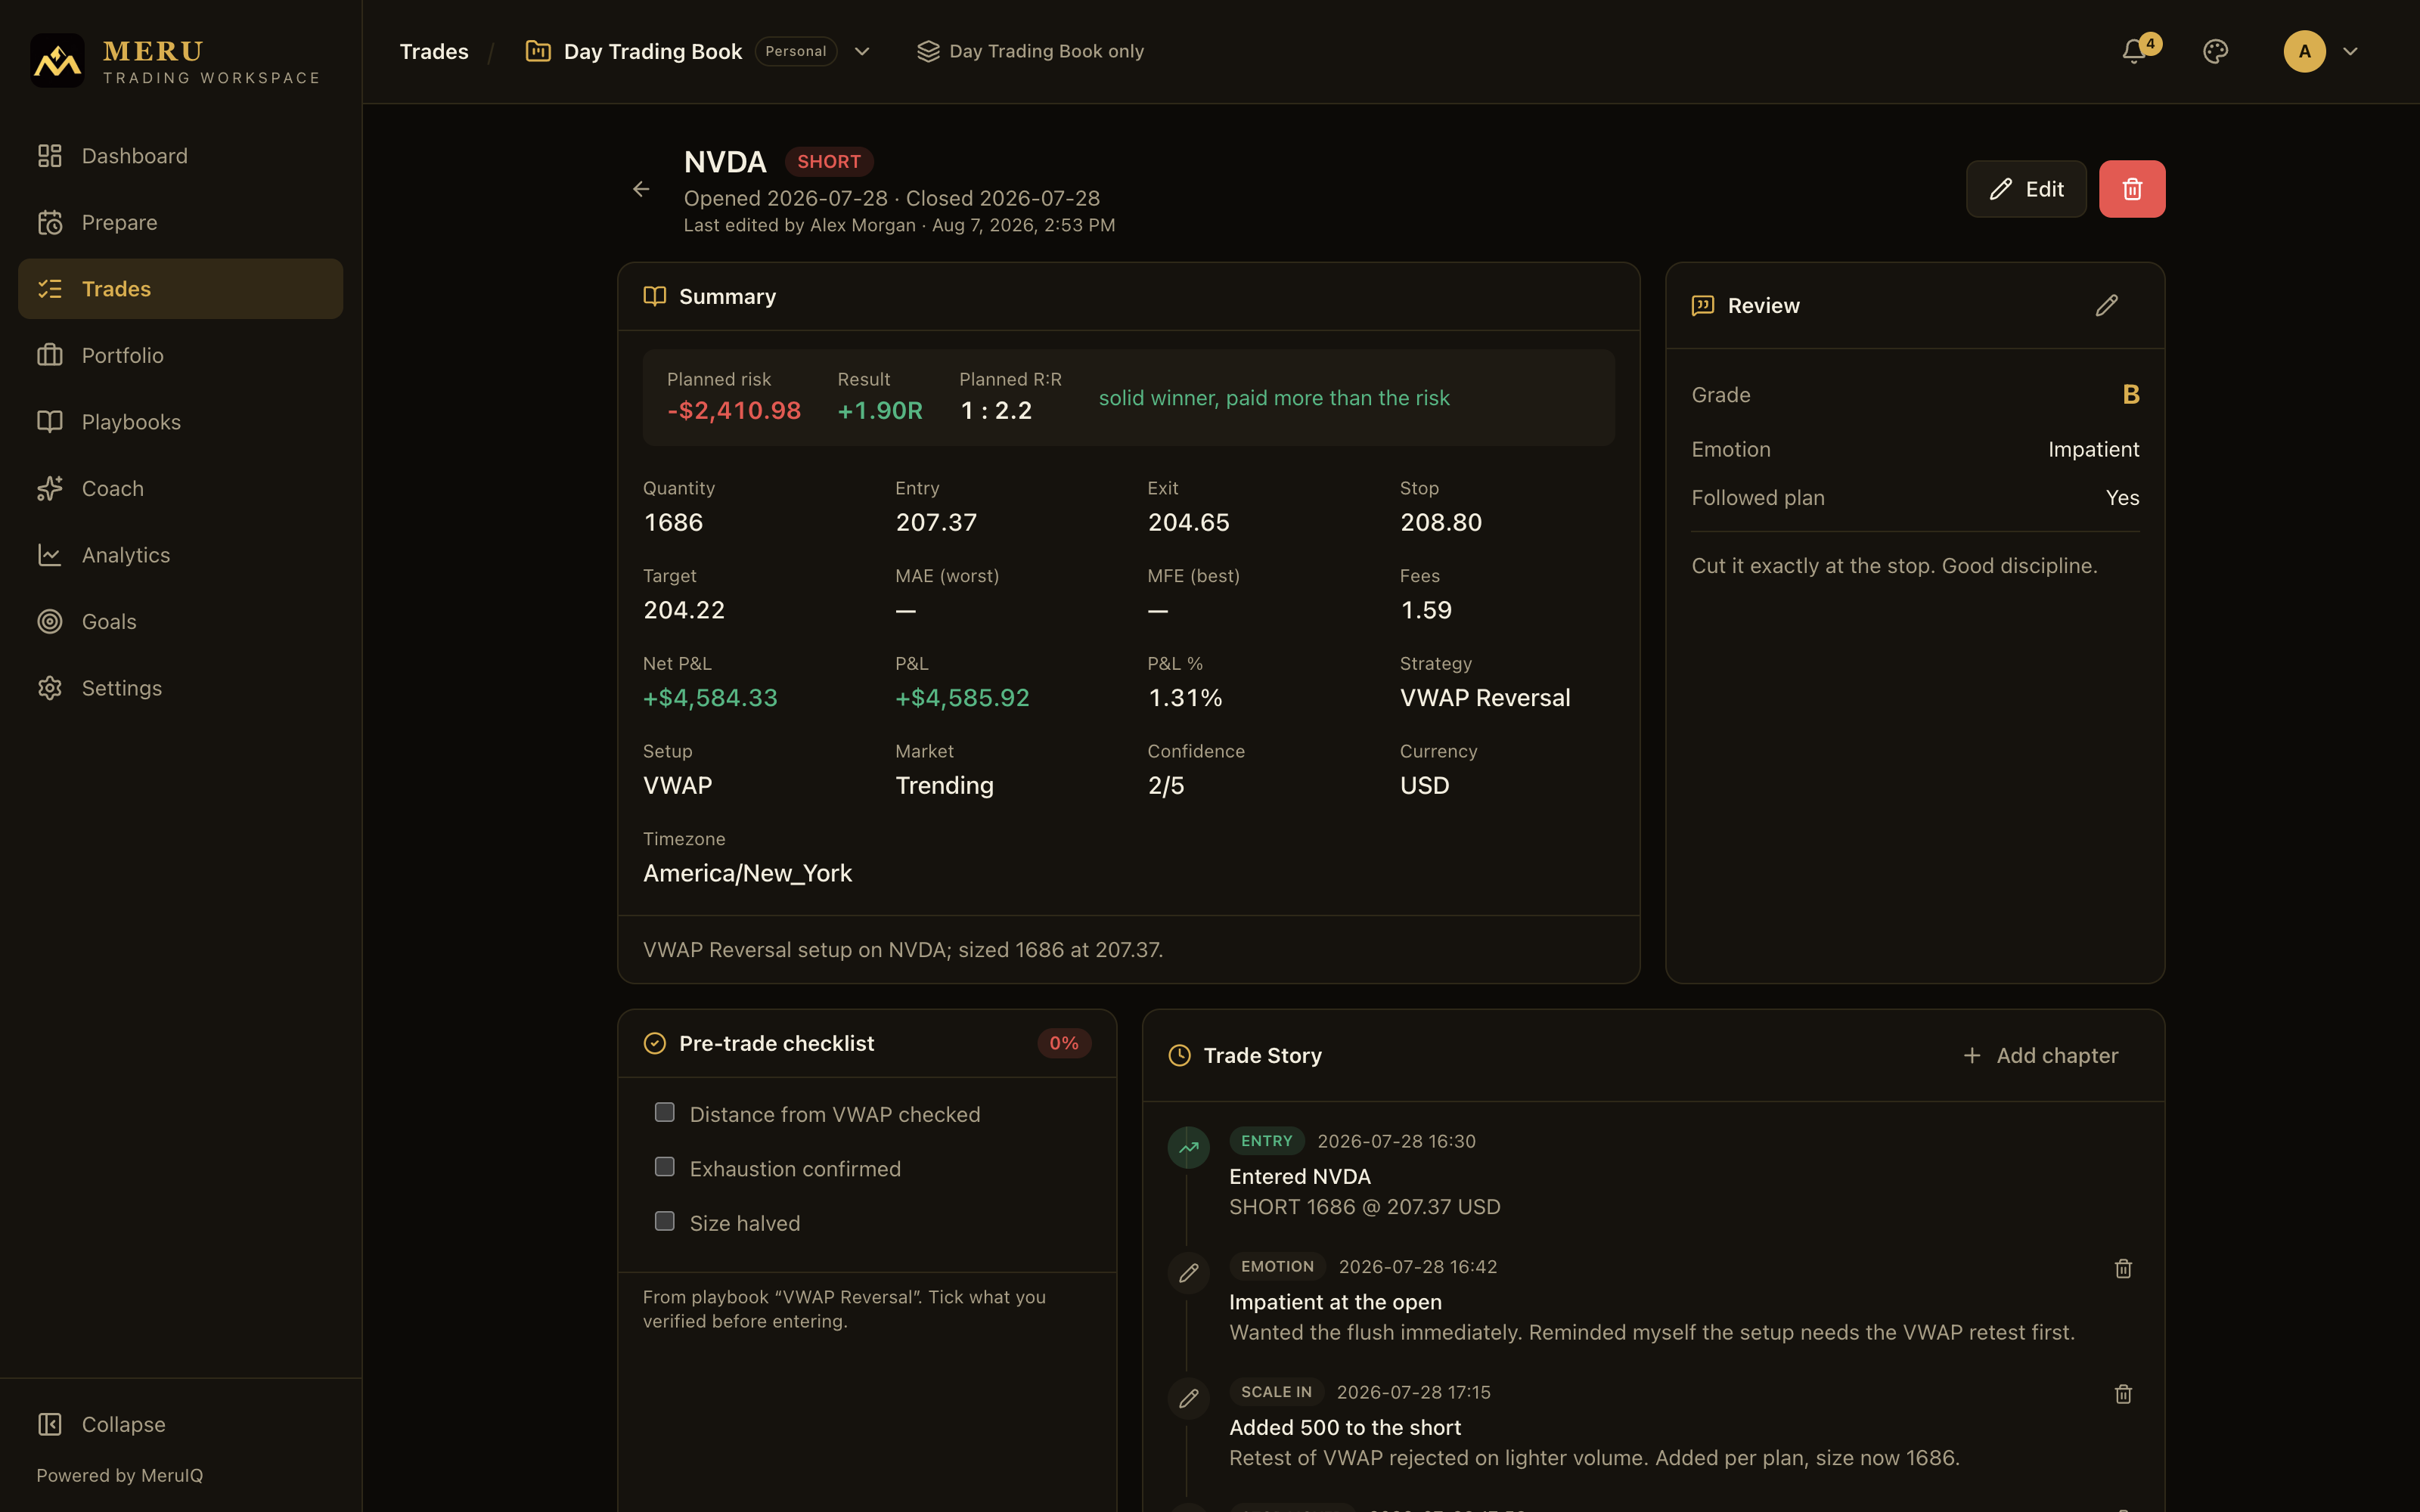
Task: Click the Result value +1.90R
Action: tap(880, 410)
